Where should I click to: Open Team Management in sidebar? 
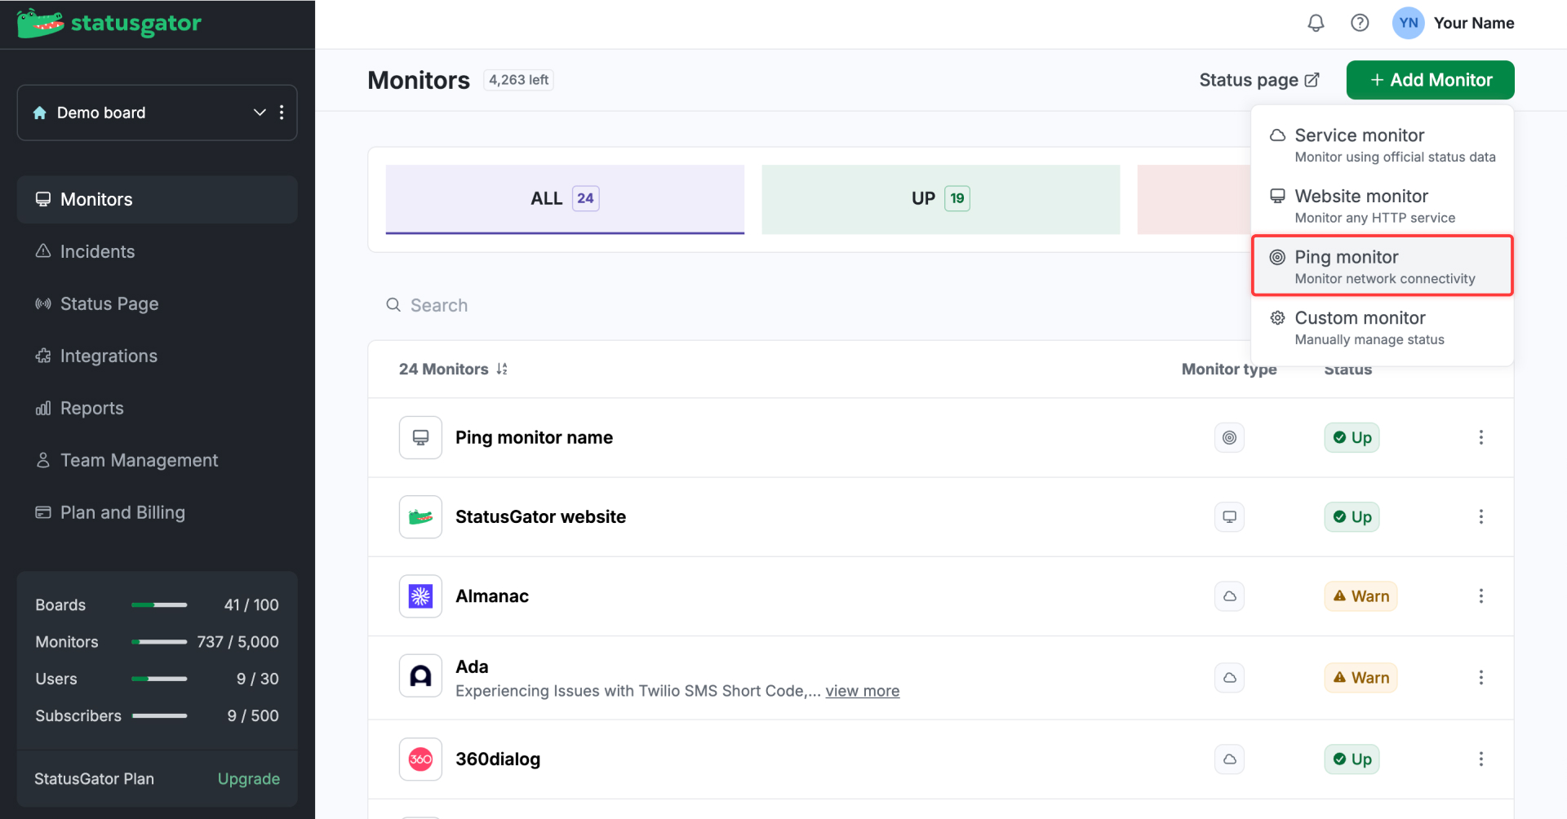[x=158, y=461]
